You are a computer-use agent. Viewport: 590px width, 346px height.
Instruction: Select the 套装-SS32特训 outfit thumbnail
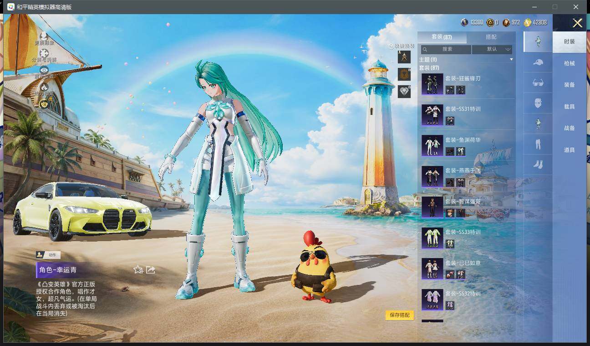coord(432,300)
